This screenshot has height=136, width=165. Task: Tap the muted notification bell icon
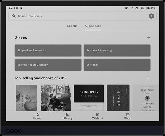click(137, 8)
